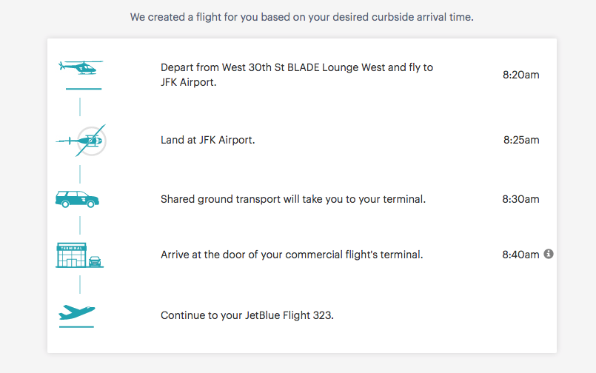Viewport: 596px width, 373px height.
Task: Click the connector line below the departing helicopter icon
Action: (x=80, y=106)
